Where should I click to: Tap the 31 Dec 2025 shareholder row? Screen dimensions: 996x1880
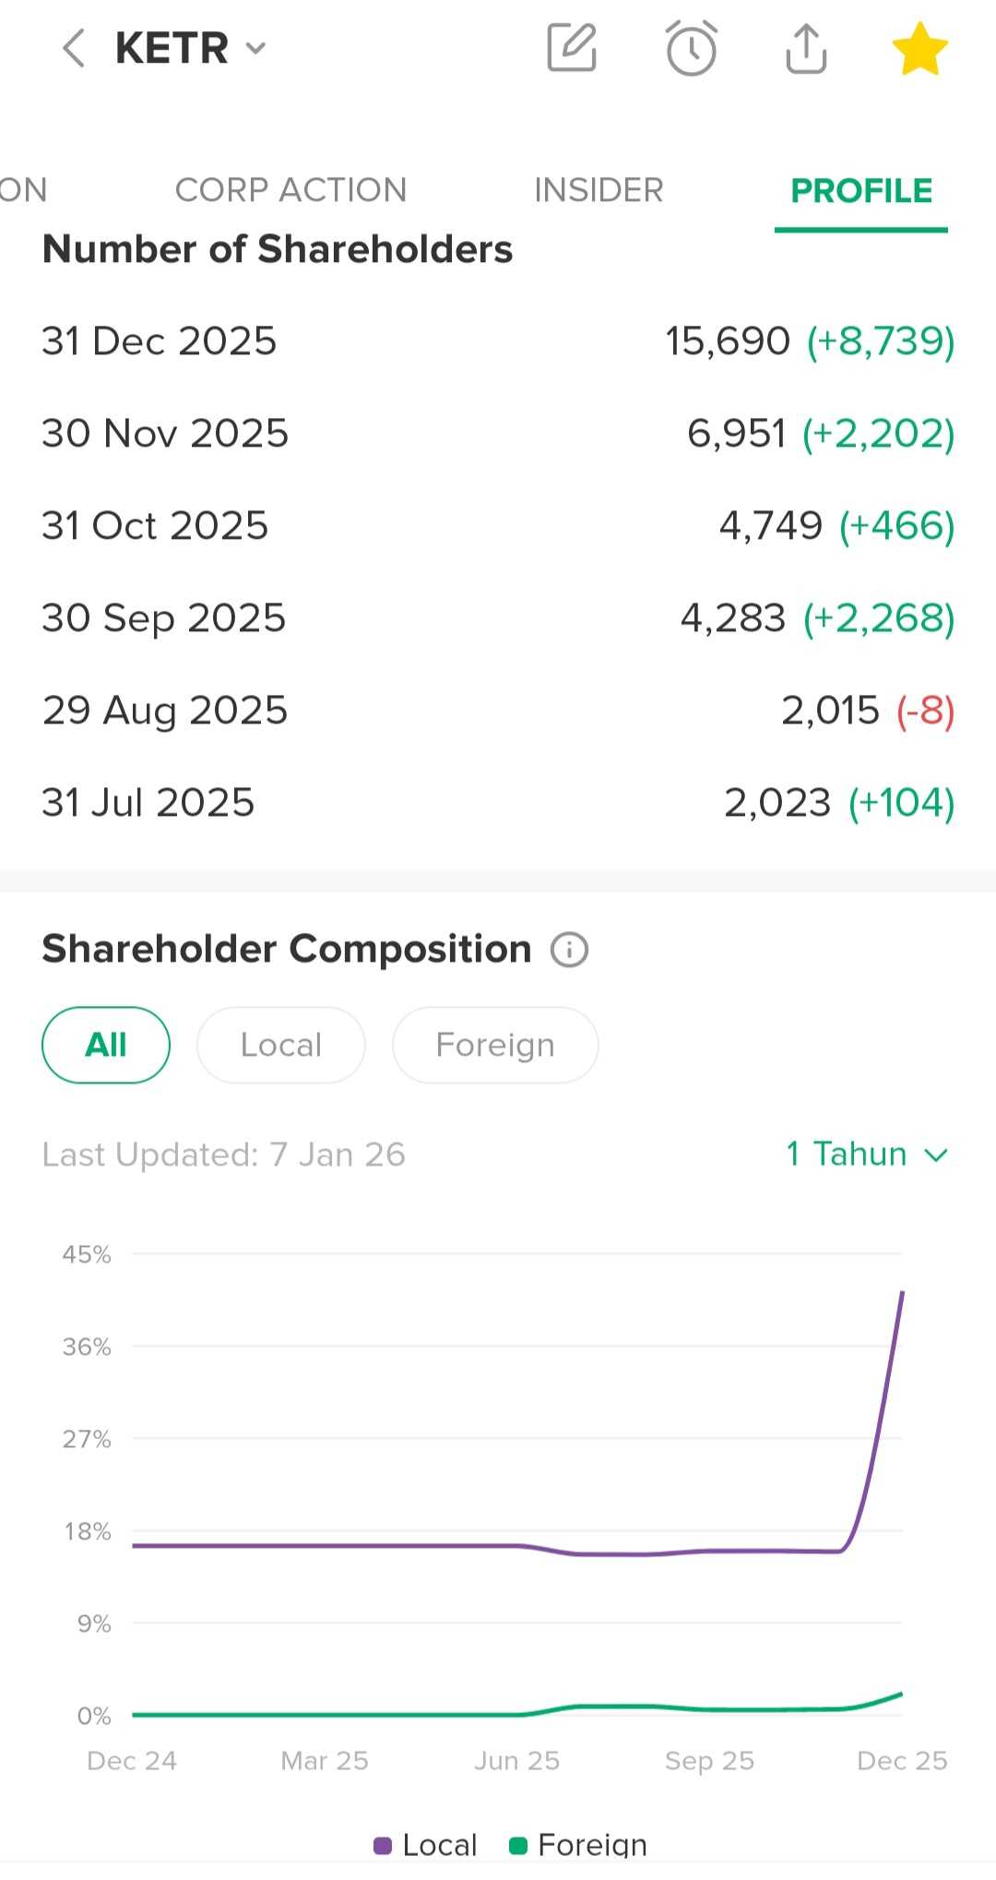point(498,341)
